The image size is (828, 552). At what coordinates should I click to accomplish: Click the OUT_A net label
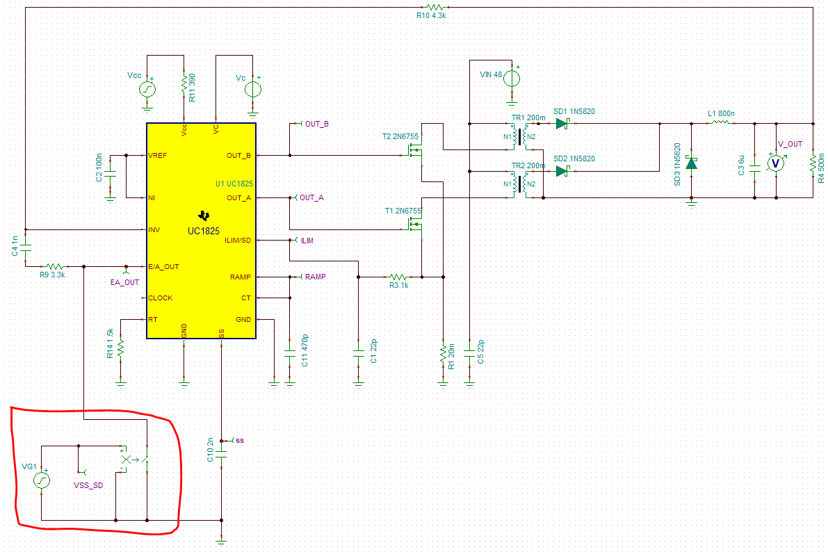click(x=311, y=197)
